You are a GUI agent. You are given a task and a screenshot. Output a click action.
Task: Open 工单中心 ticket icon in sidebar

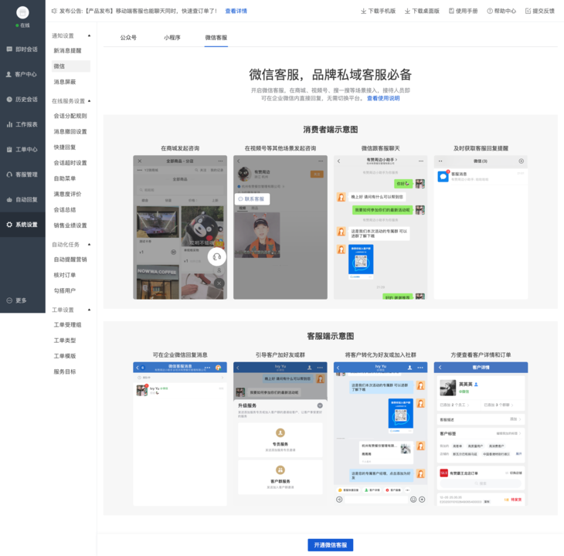(x=9, y=150)
